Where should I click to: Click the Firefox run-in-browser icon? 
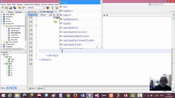click(48, 8)
